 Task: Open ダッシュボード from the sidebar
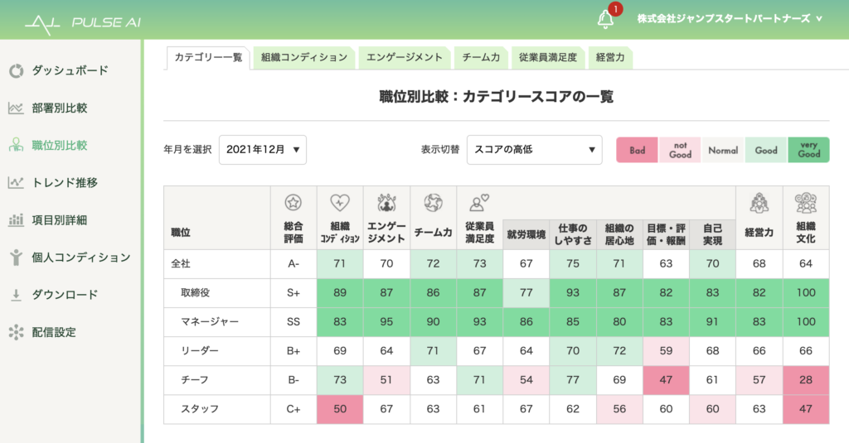(70, 70)
